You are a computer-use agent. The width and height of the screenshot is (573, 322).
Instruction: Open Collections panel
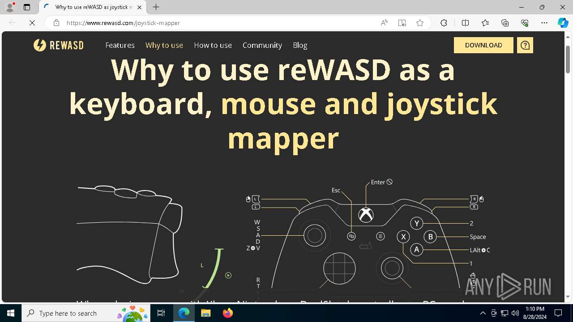[505, 23]
